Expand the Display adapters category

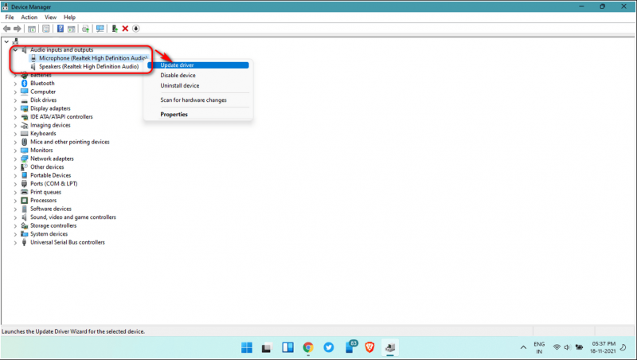(15, 109)
